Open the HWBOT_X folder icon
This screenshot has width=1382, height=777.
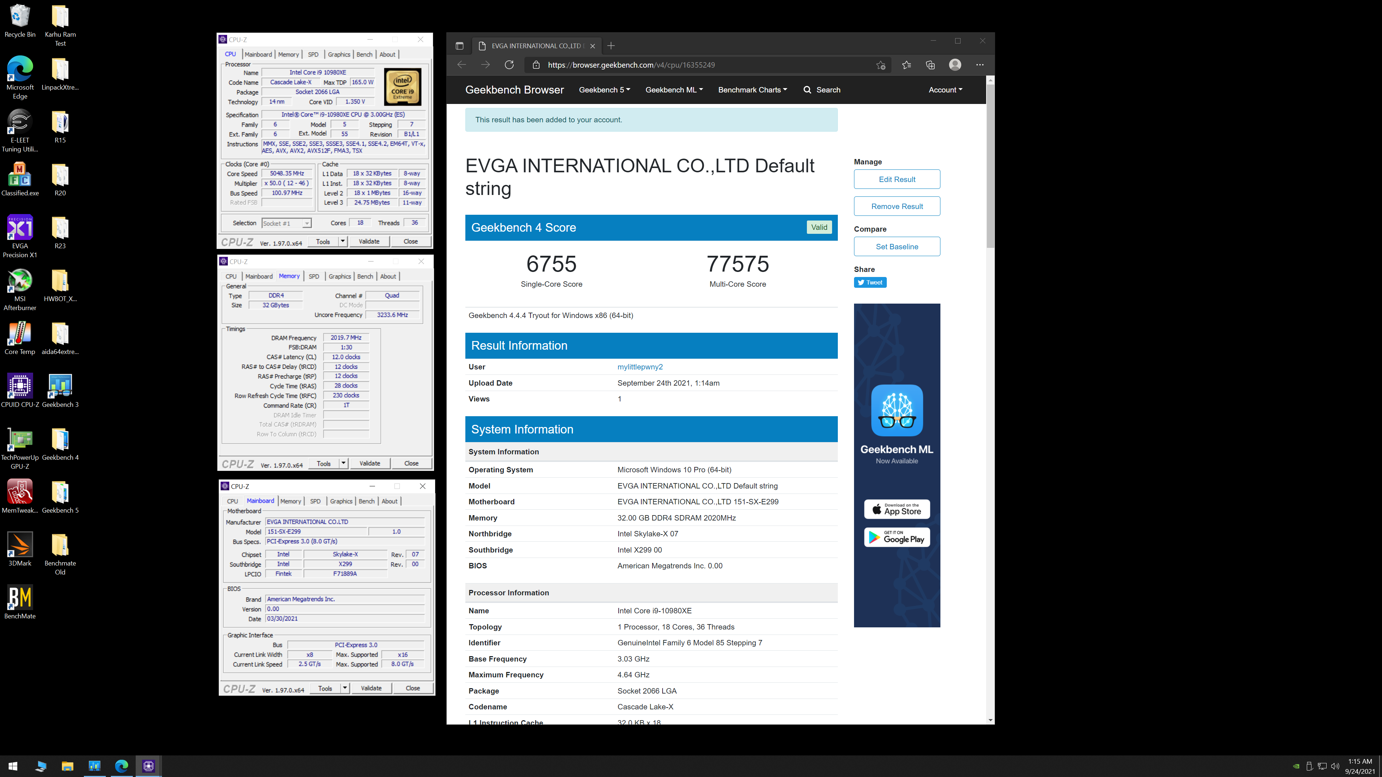tap(60, 285)
